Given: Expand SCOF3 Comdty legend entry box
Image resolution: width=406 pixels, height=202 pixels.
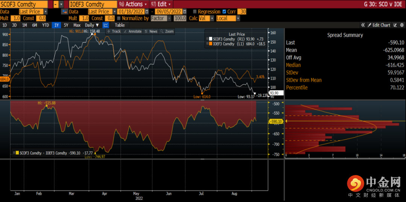Looking at the screenshot, I should (x=207, y=39).
